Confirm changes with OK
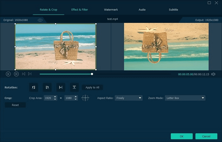 point(182,136)
